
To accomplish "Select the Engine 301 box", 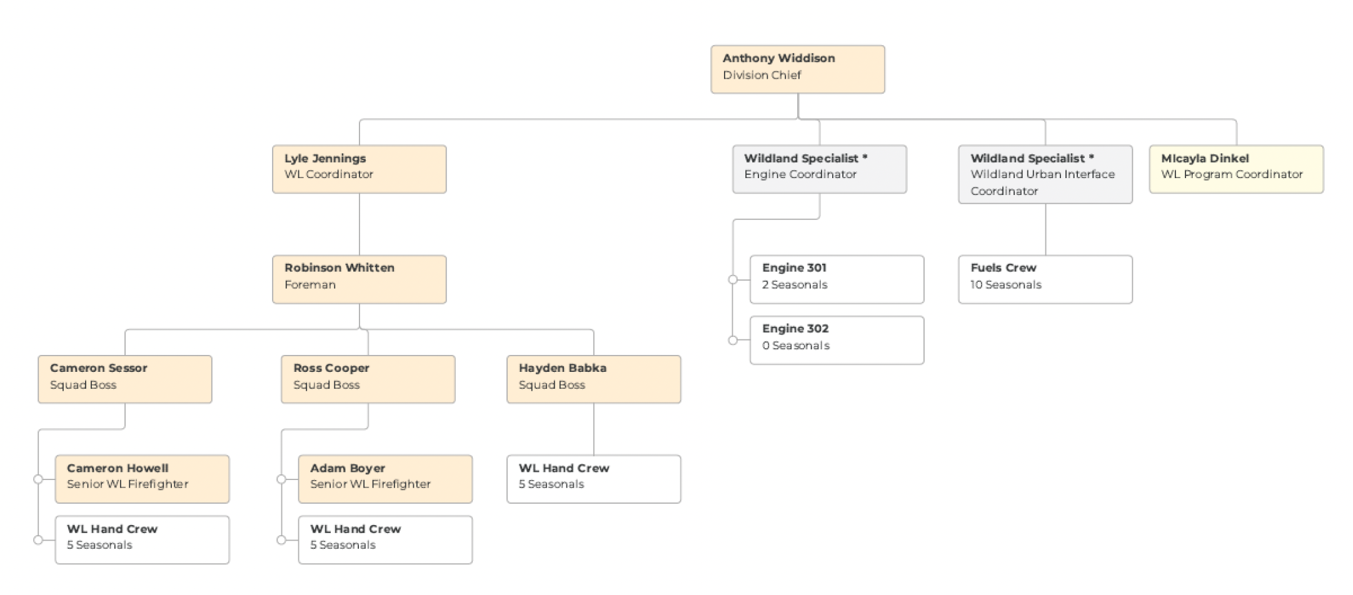I will pos(837,279).
